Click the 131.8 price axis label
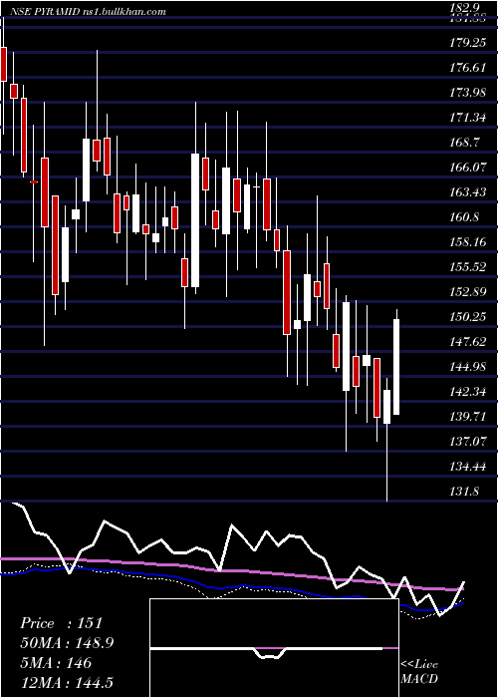498x698 pixels. 464,492
